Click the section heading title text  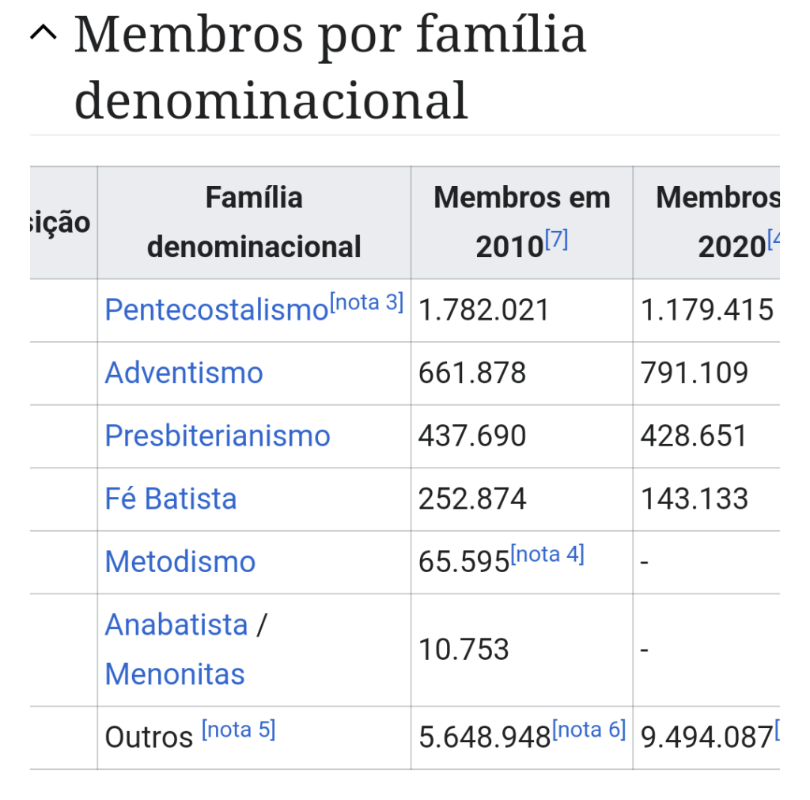point(330,67)
